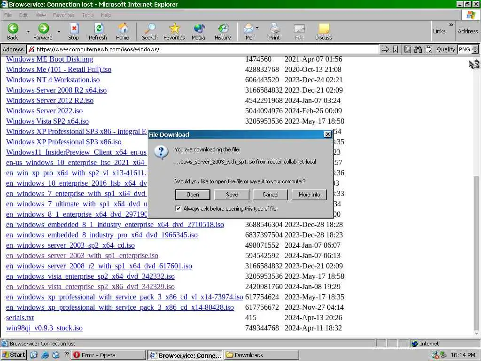Viewport: 481px width, 361px height.
Task: Click the bookmark icon beside Go arrow
Action: click(396, 49)
